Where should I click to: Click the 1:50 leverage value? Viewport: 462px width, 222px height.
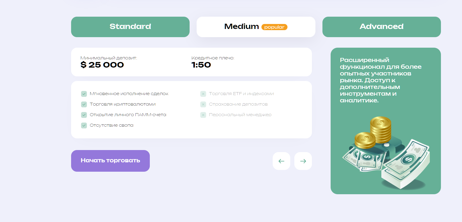point(201,65)
